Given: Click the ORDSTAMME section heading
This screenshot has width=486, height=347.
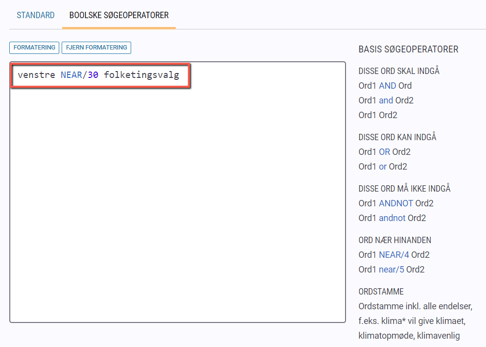Looking at the screenshot, I should click(x=381, y=292).
